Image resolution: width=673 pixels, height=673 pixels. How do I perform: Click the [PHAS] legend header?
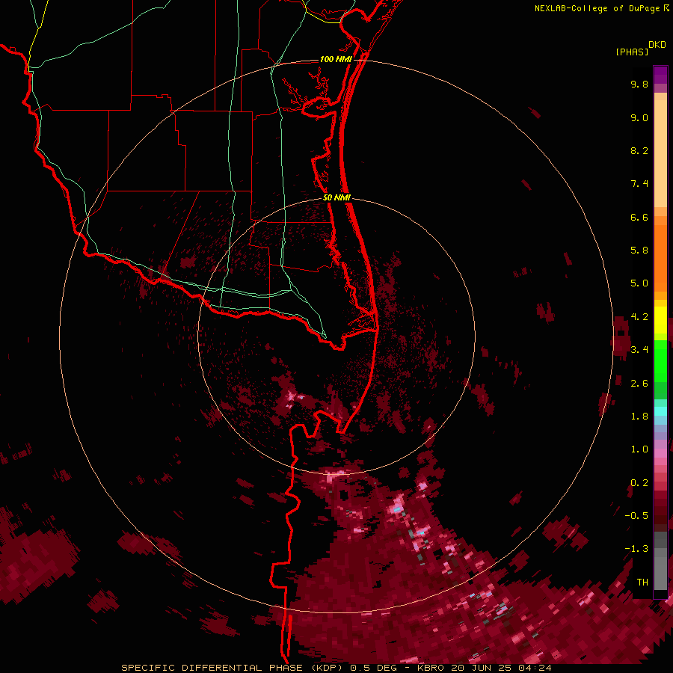(x=632, y=52)
